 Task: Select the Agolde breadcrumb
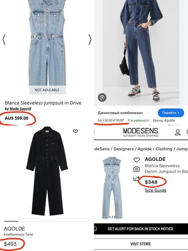(145, 149)
